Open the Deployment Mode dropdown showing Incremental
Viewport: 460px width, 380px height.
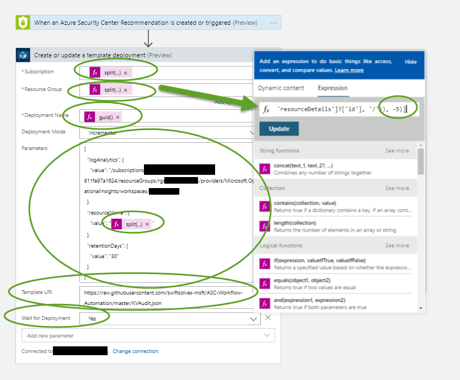tap(167, 132)
